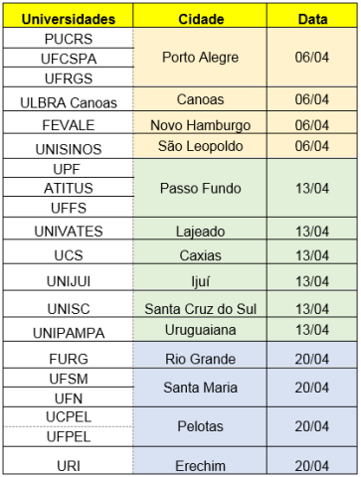Select the Cidade header cell
The image size is (361, 477).
200,16
